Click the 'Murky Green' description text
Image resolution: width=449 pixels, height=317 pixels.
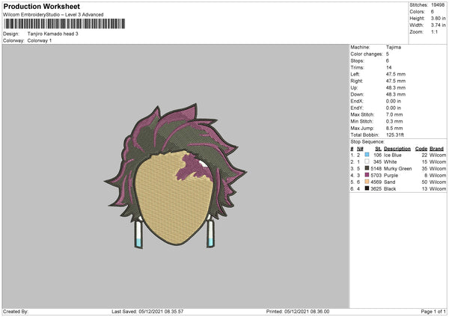tap(398, 169)
